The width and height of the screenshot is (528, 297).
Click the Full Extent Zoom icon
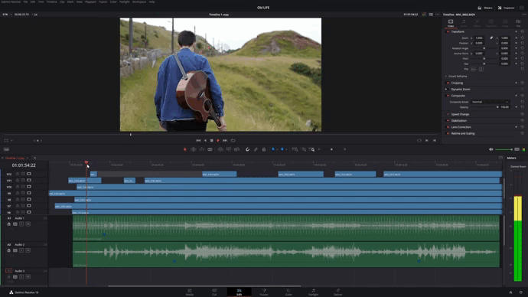click(295, 149)
